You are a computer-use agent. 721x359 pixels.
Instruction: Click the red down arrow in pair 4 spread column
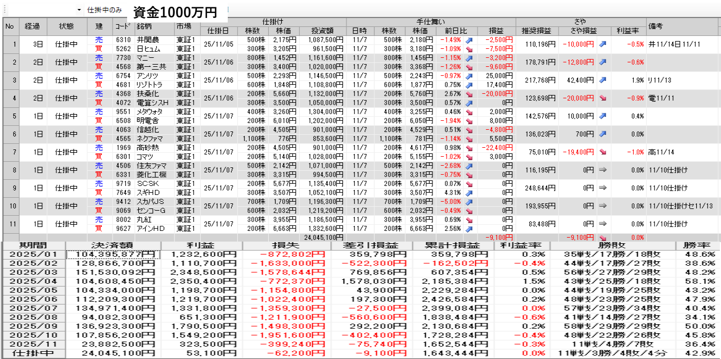tap(602, 98)
